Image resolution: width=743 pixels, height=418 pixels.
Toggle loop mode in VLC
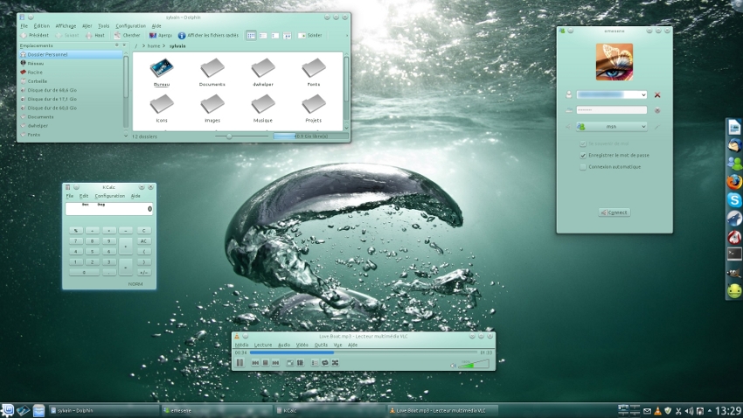(x=325, y=363)
